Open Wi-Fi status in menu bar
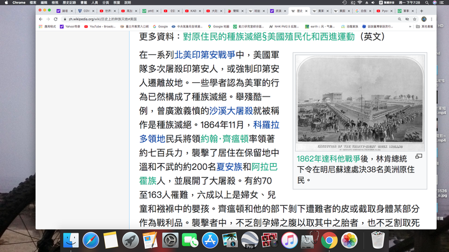Viewport: 449px width, 252px height. pyautogui.click(x=360, y=2)
